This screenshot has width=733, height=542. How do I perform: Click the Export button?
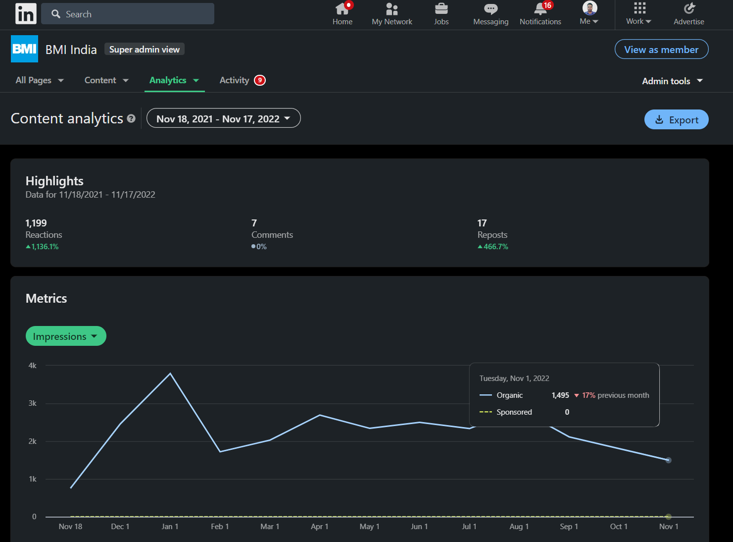[676, 119]
